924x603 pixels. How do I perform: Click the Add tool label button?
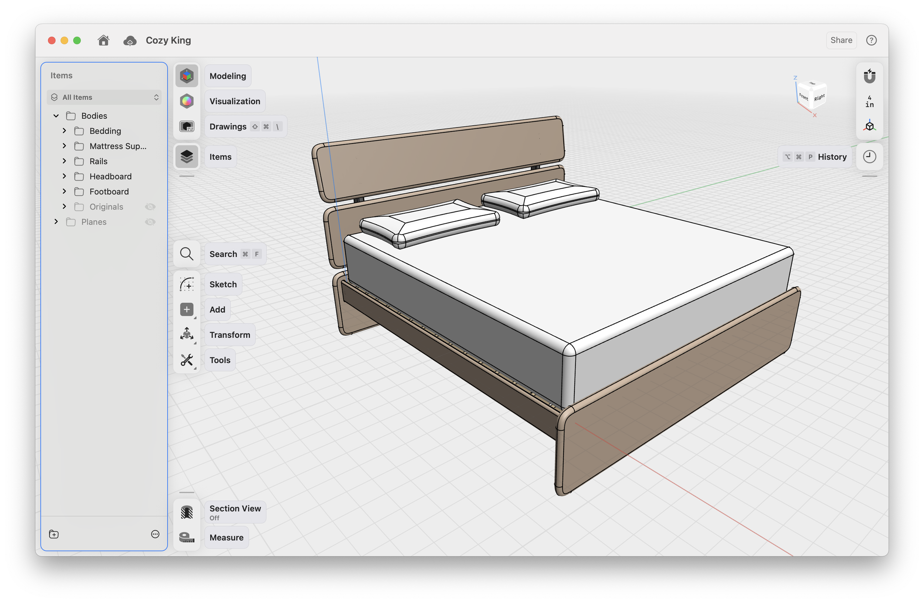click(x=217, y=309)
